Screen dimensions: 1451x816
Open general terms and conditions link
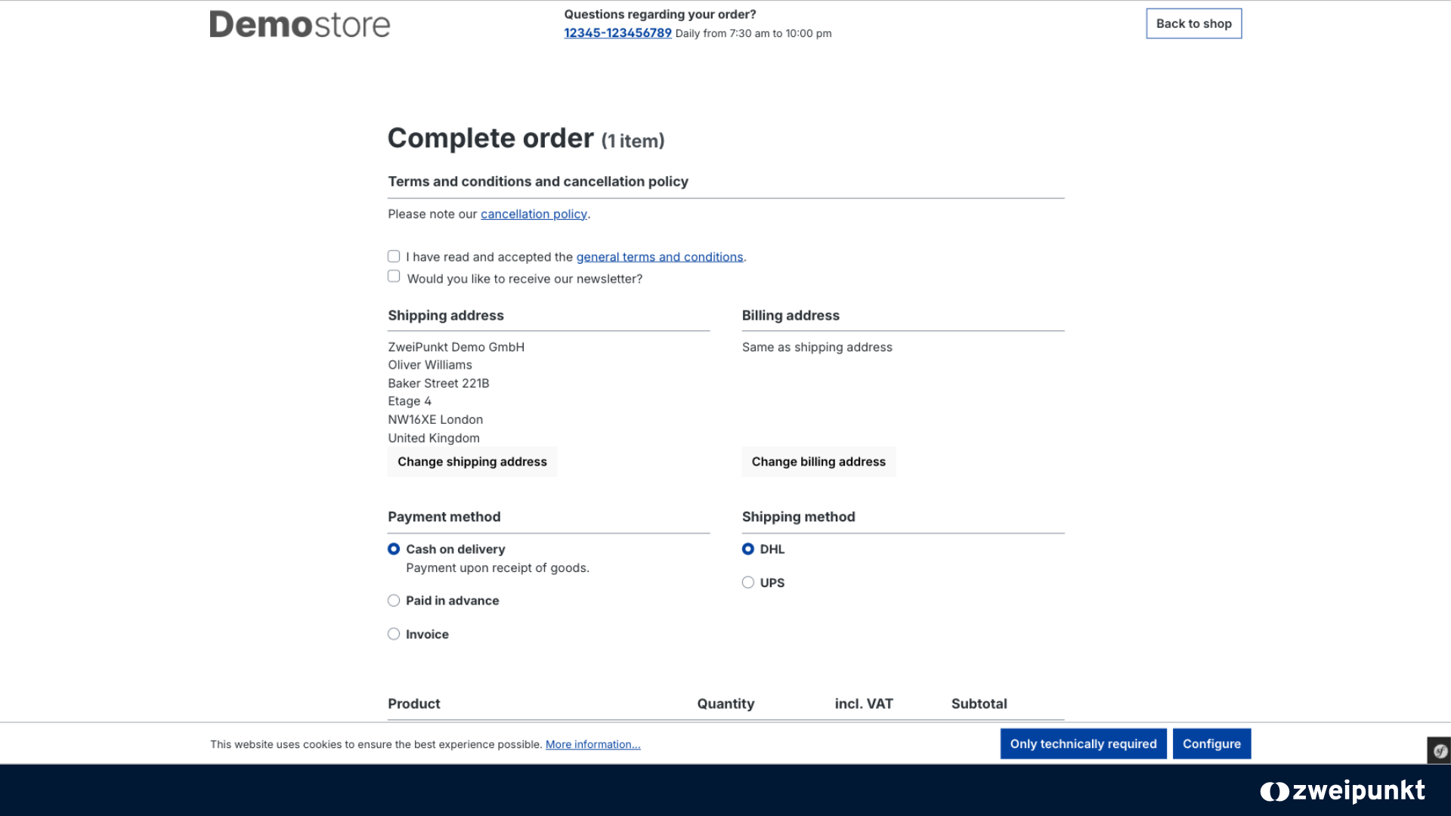pyautogui.click(x=660, y=257)
